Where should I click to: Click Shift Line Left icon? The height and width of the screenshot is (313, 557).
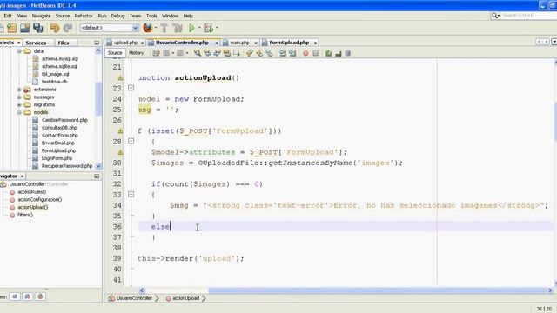pyautogui.click(x=283, y=53)
